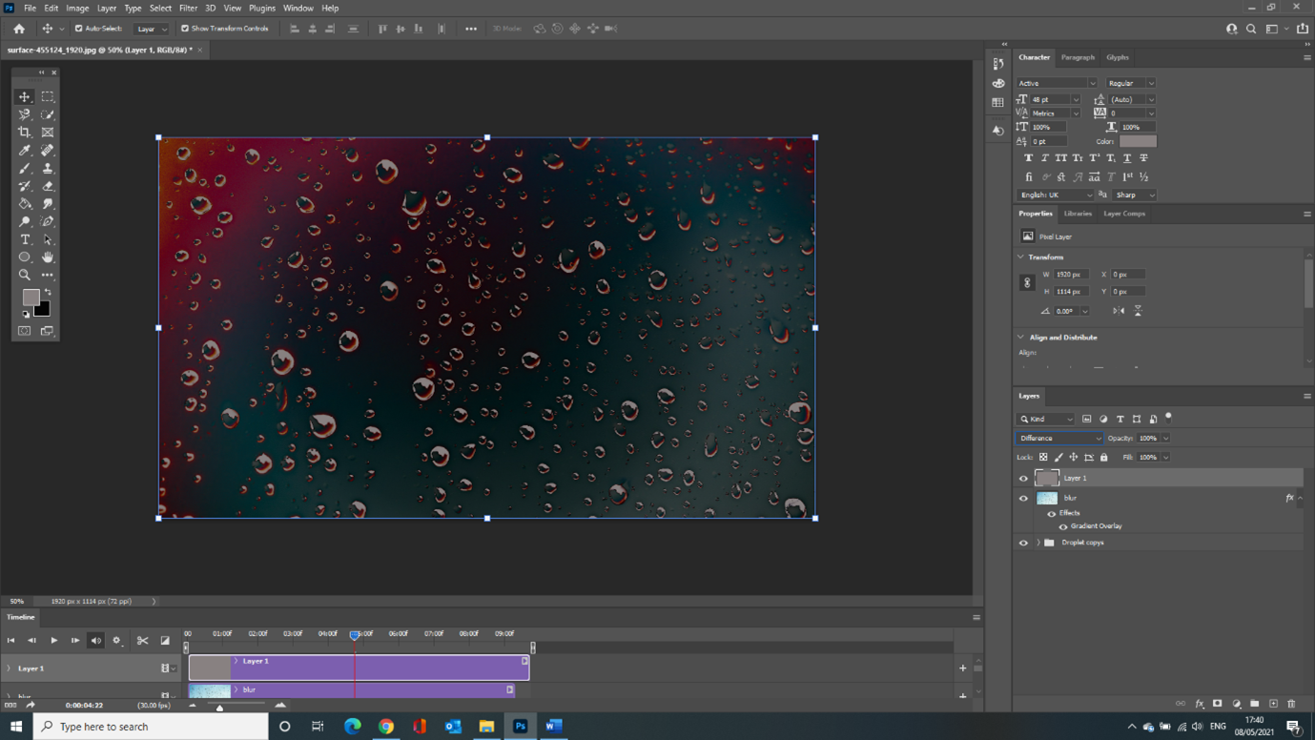This screenshot has width=1315, height=740.
Task: Select the Move tool in the toolbox
Action: click(x=25, y=96)
